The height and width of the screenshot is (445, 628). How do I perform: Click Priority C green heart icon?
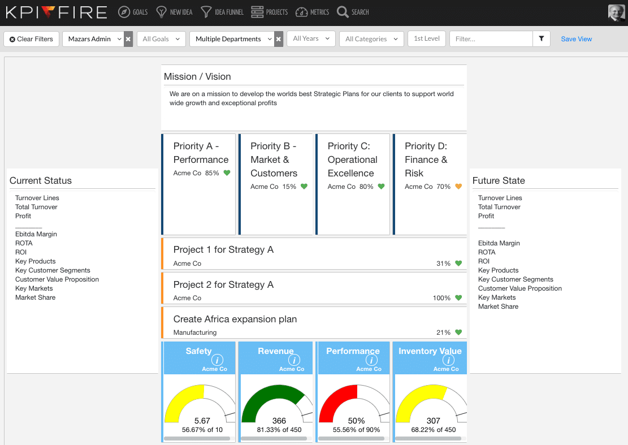382,186
